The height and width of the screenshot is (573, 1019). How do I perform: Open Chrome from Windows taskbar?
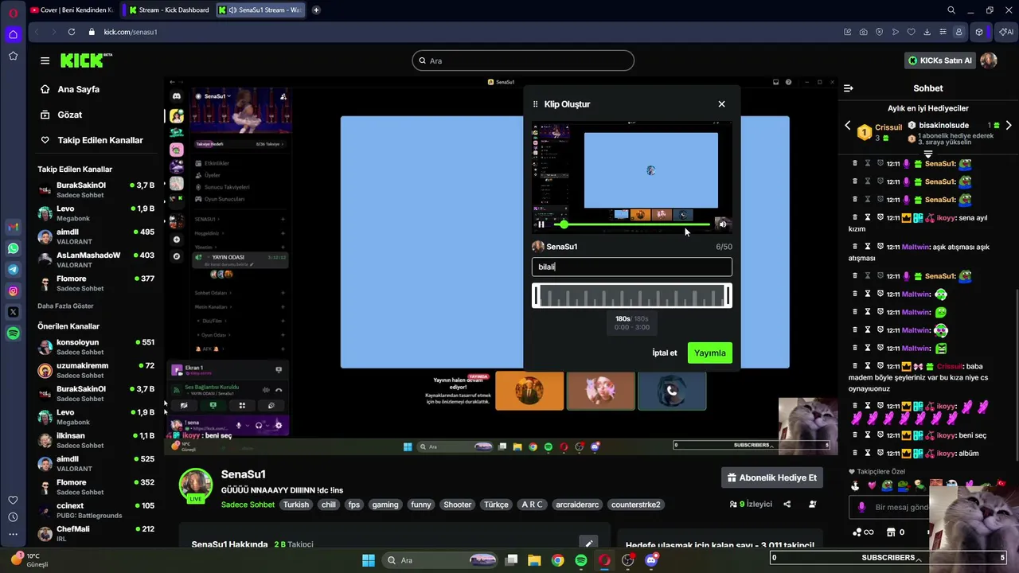point(558,560)
